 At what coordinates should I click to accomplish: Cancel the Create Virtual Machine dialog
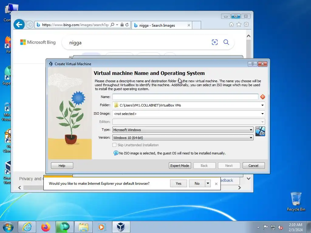(254, 166)
